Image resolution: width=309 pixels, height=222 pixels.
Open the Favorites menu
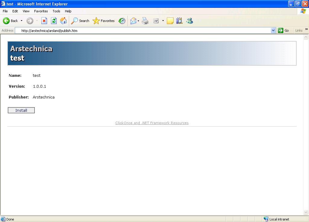click(x=41, y=11)
